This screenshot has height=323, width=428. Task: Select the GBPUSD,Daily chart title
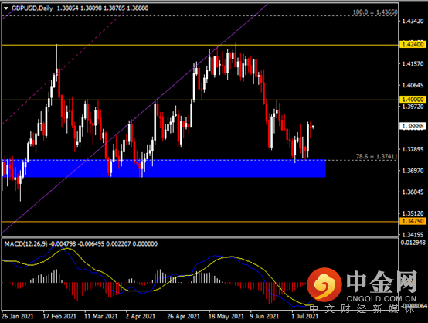click(x=32, y=8)
